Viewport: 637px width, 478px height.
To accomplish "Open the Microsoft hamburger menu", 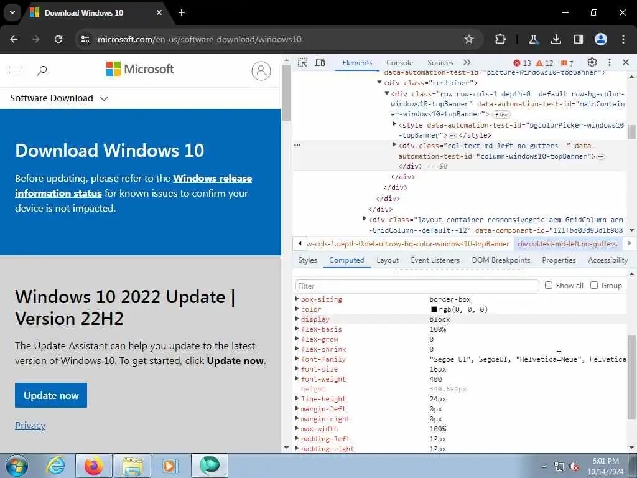I will tap(16, 70).
